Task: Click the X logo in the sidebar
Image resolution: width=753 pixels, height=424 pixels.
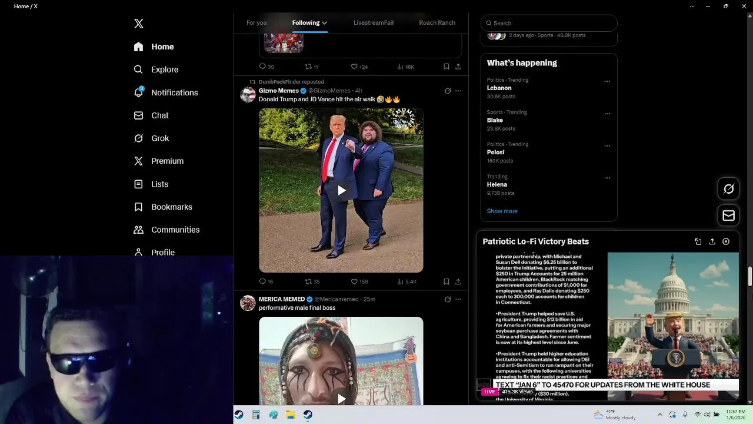Action: tap(139, 24)
